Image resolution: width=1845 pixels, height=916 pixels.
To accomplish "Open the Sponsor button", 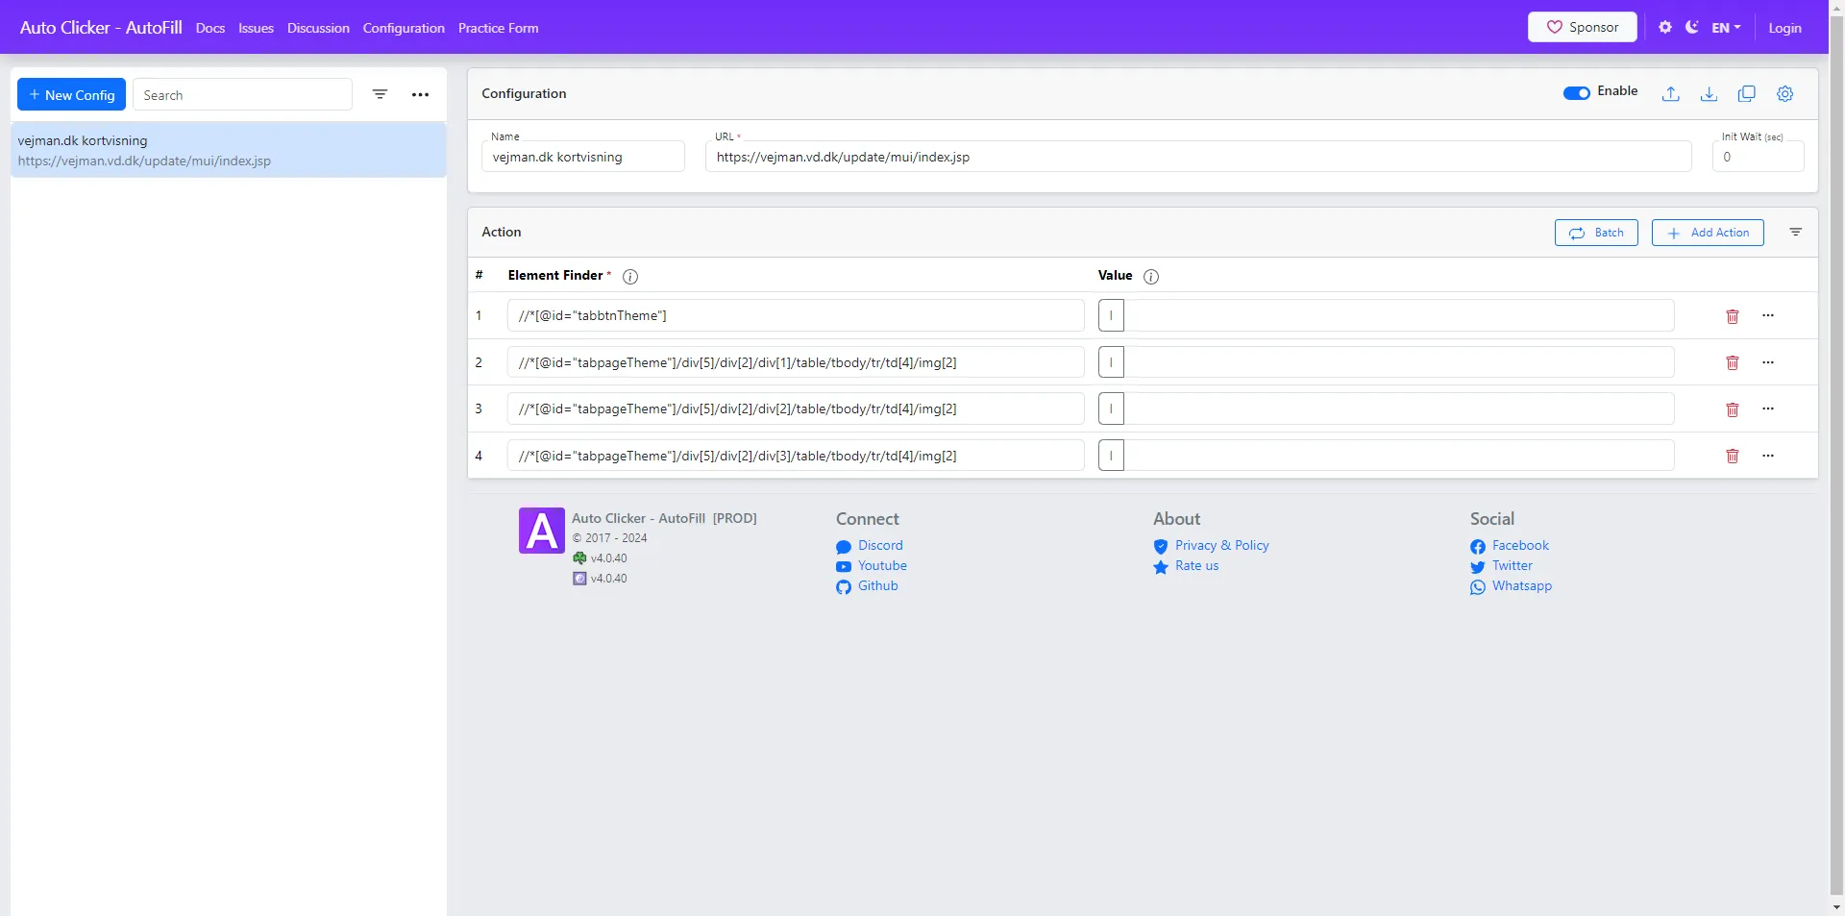I will (1582, 27).
